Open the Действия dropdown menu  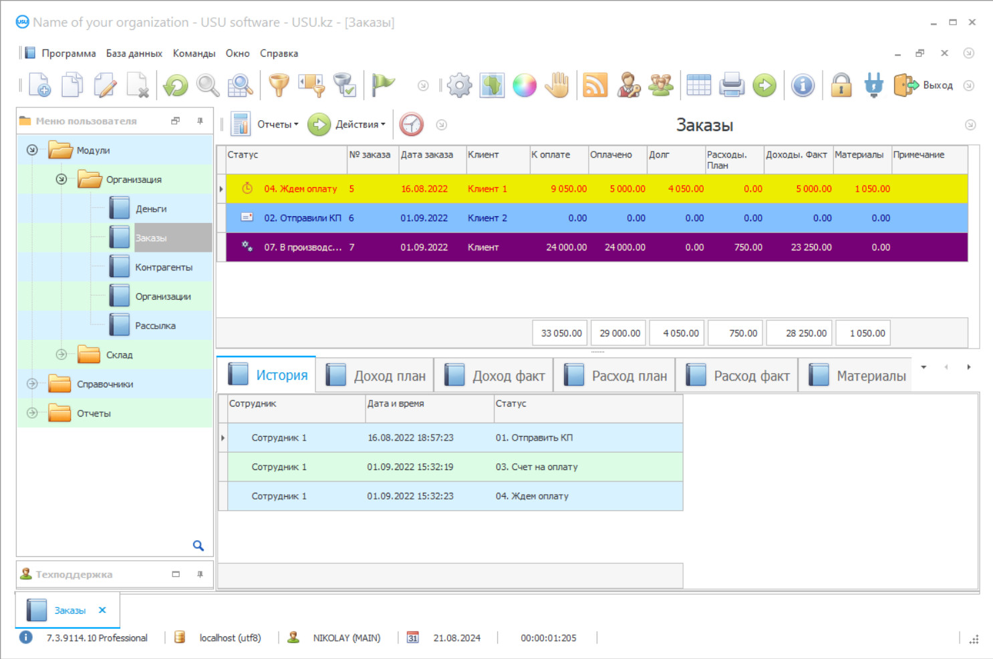[360, 124]
